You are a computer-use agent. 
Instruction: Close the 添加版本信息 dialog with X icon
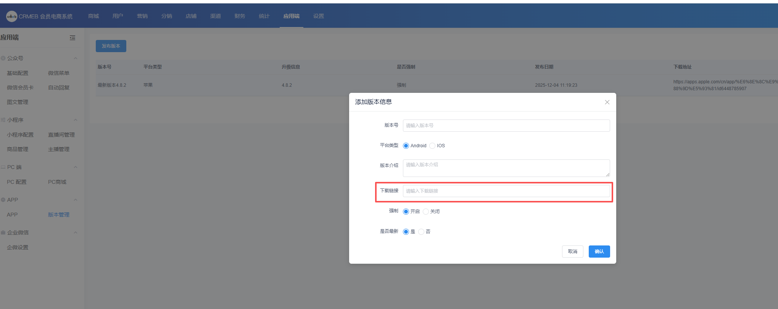click(607, 102)
